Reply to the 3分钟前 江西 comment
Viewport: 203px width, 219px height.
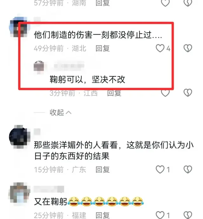114,93
